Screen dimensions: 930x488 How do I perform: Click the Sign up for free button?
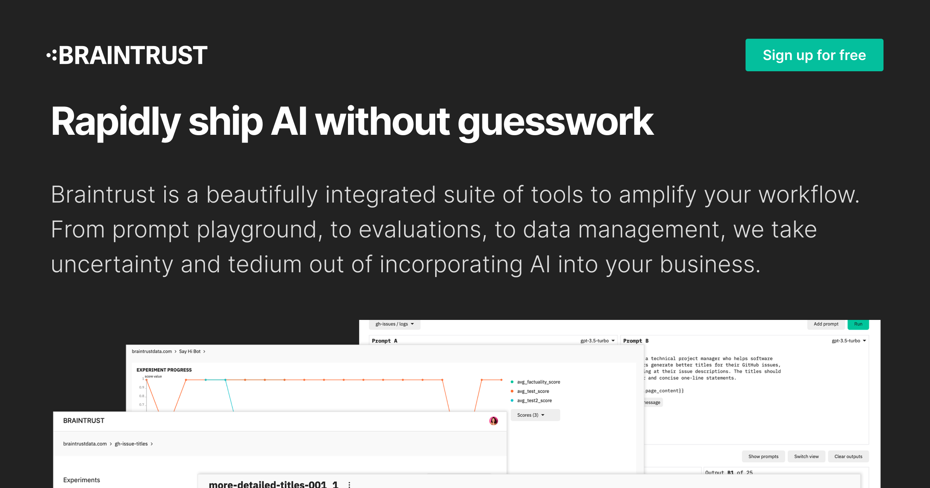click(814, 55)
